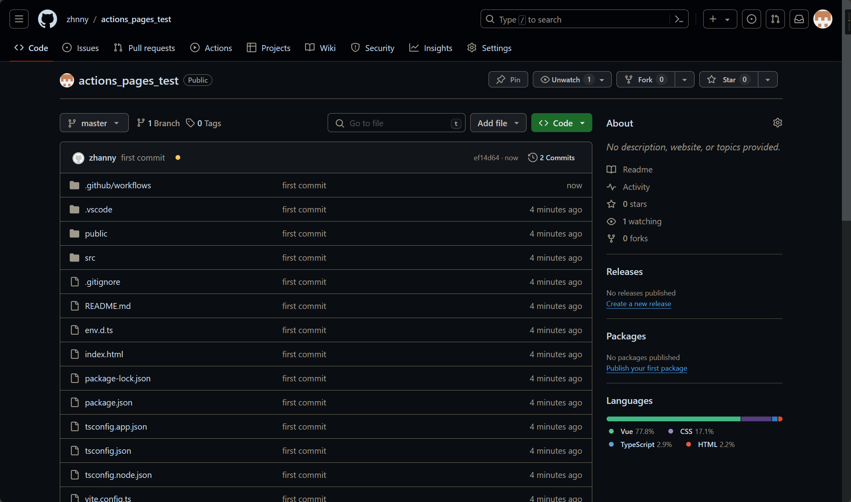Star the actions_pages_test repository

[728, 80]
